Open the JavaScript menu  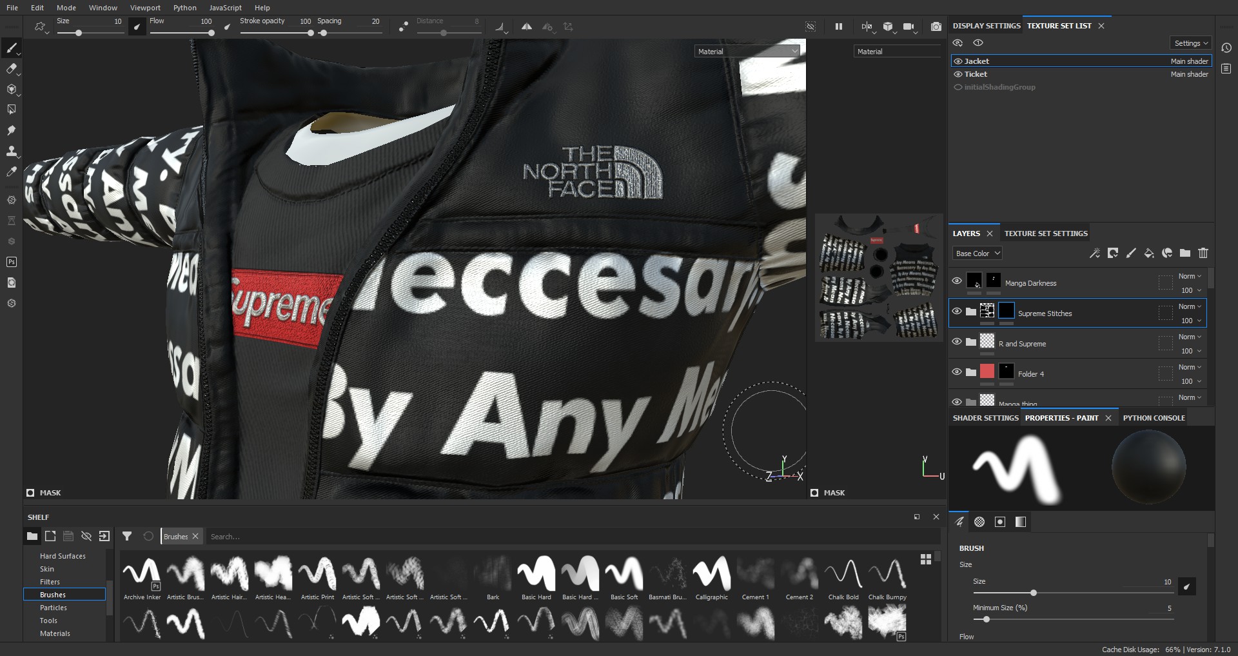coord(226,8)
